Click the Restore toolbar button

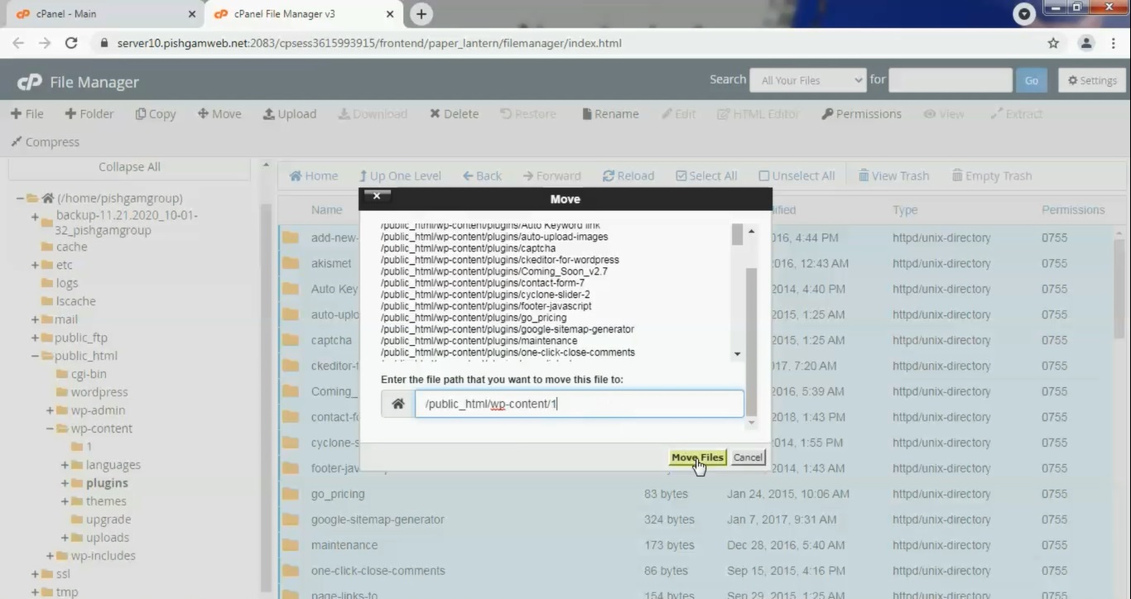[x=528, y=113]
